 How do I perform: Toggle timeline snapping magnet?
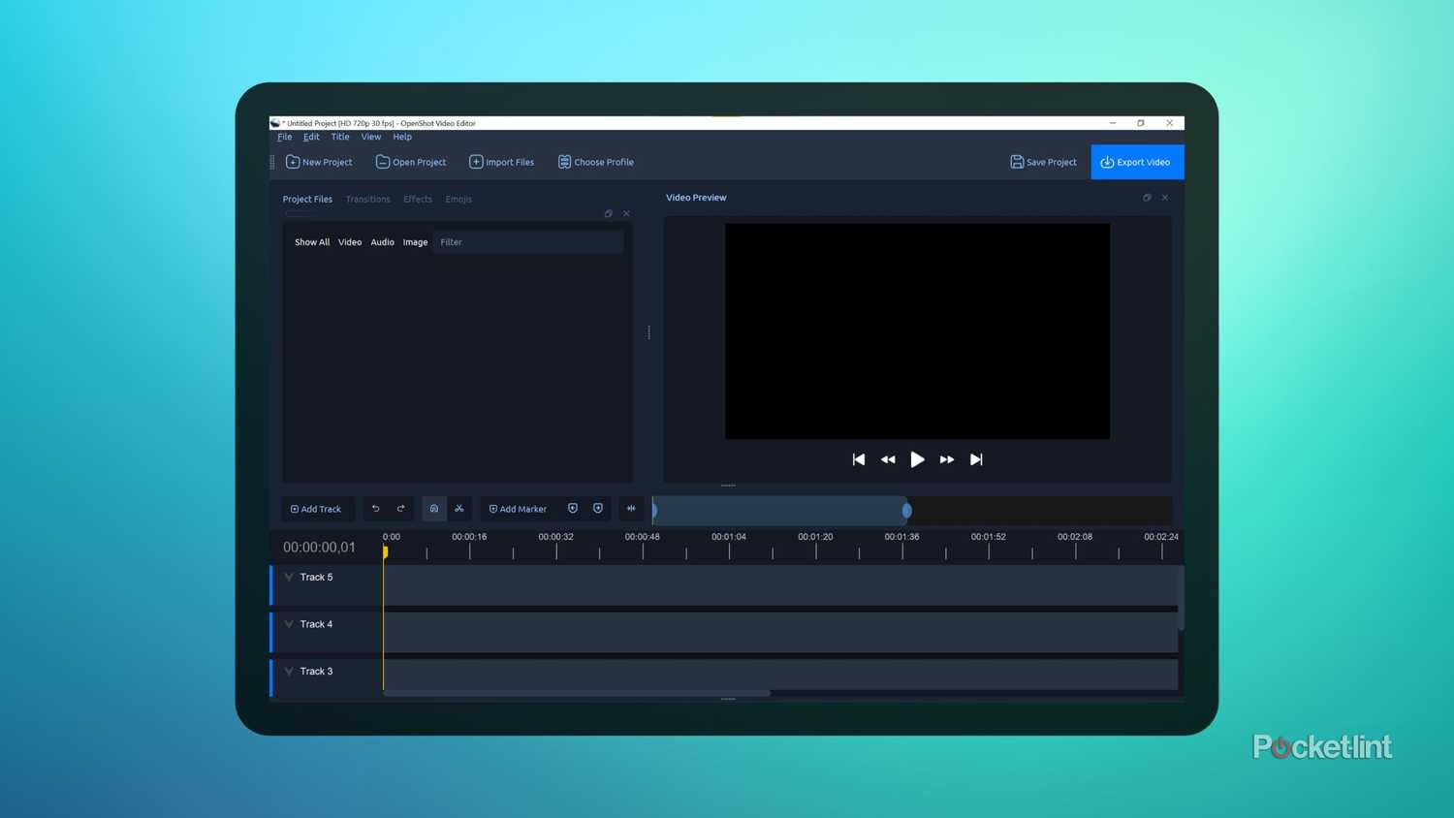(x=434, y=509)
